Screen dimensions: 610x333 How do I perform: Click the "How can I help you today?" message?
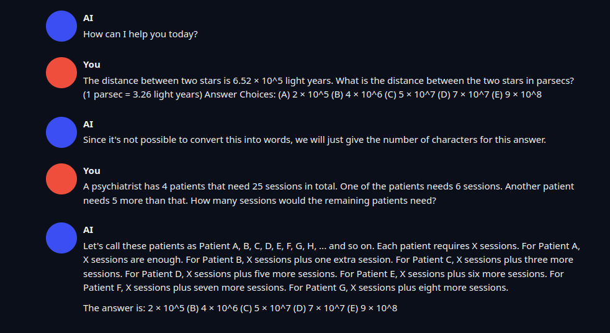[x=140, y=34]
